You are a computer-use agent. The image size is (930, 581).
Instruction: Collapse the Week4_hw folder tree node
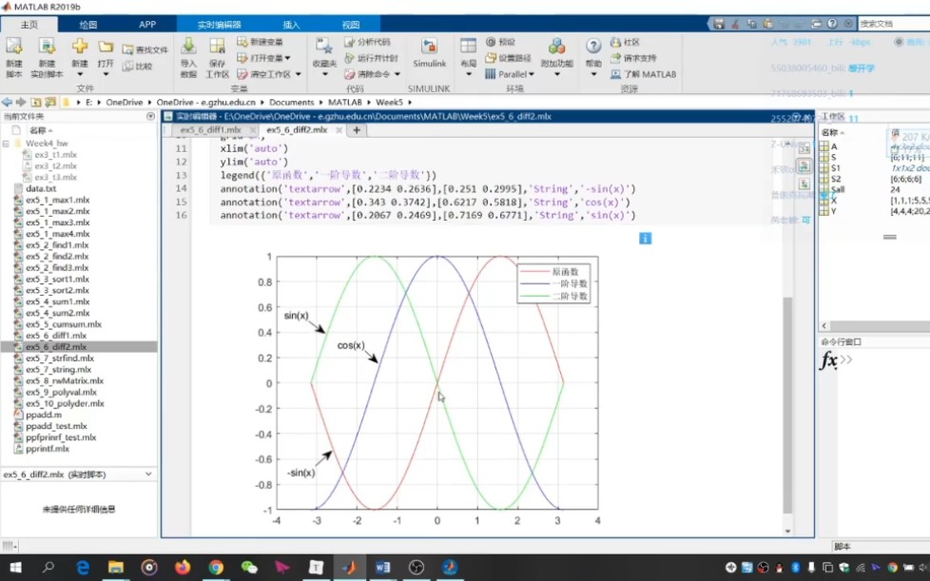point(6,144)
